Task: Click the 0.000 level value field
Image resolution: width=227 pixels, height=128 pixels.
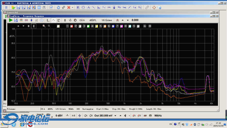Action: point(135,20)
